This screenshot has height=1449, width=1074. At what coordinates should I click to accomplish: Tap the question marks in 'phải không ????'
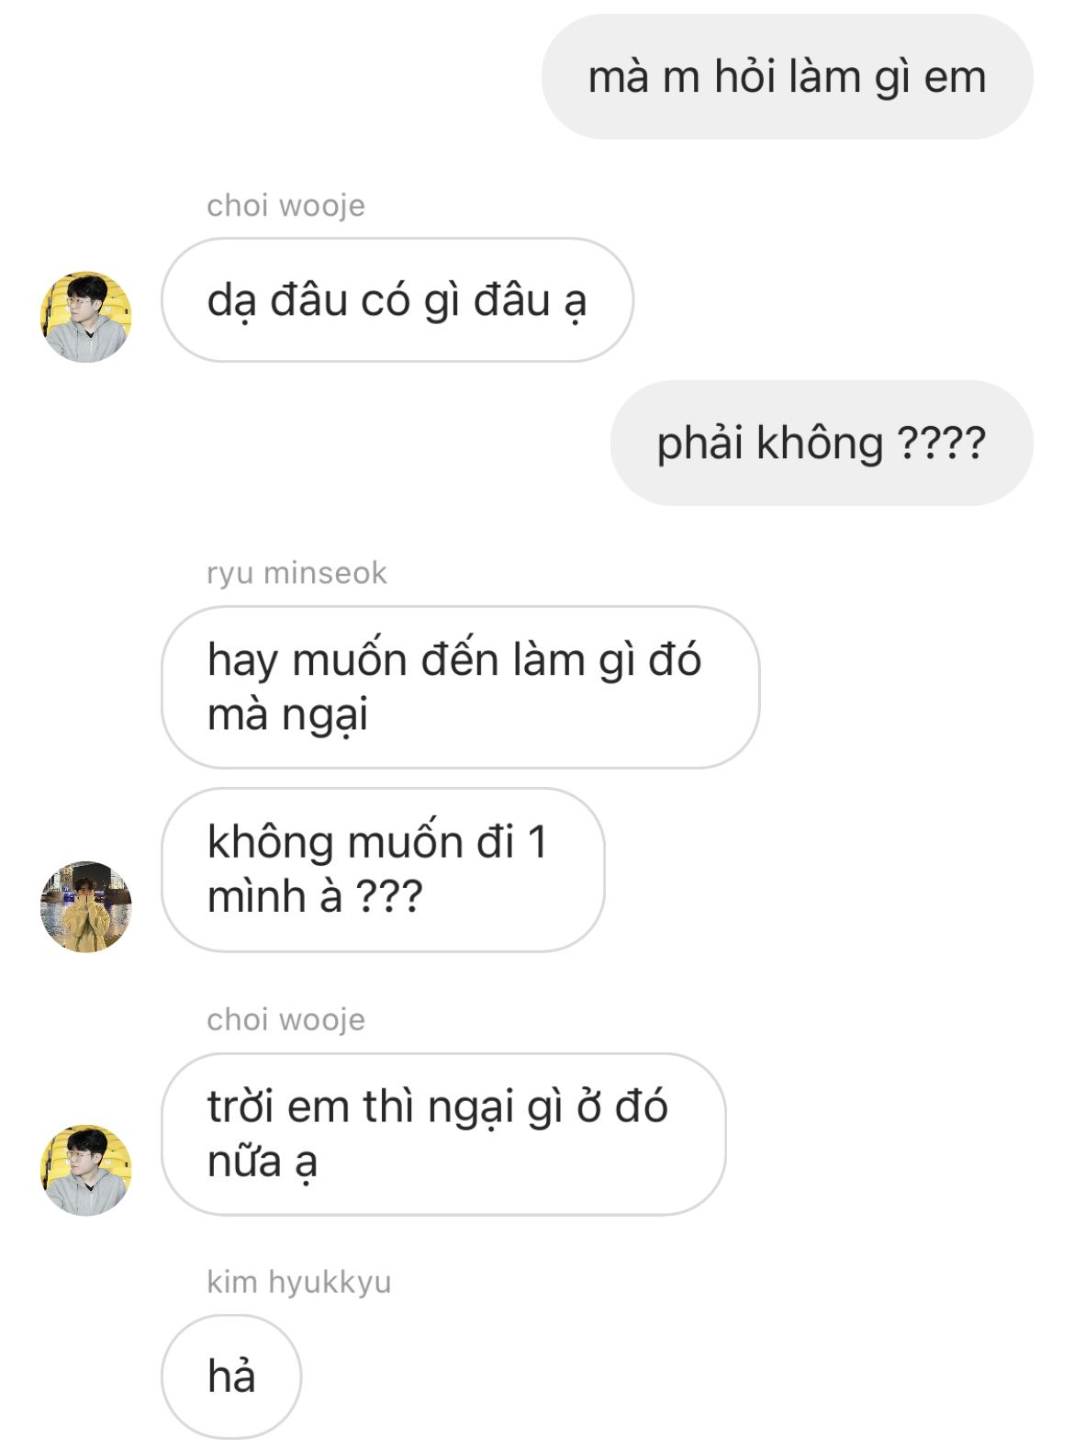941,443
